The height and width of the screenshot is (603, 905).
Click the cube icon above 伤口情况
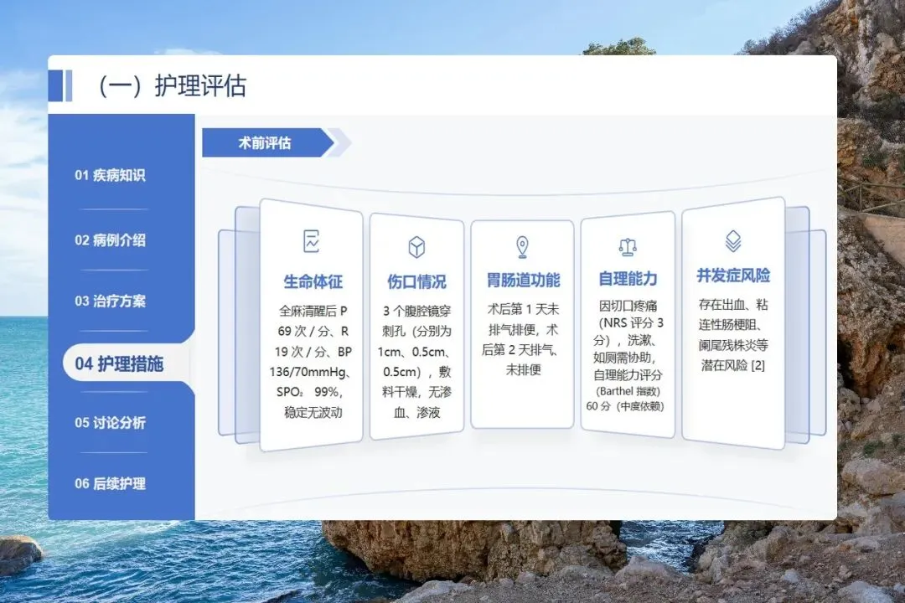tap(416, 247)
